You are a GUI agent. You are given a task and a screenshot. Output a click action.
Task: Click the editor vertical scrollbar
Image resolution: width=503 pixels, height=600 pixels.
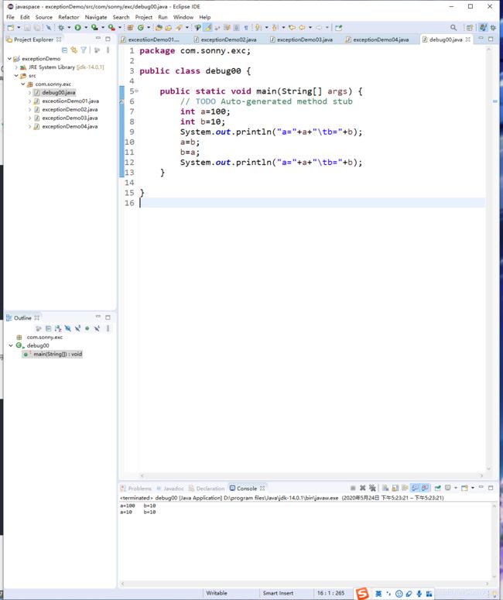coord(488,259)
